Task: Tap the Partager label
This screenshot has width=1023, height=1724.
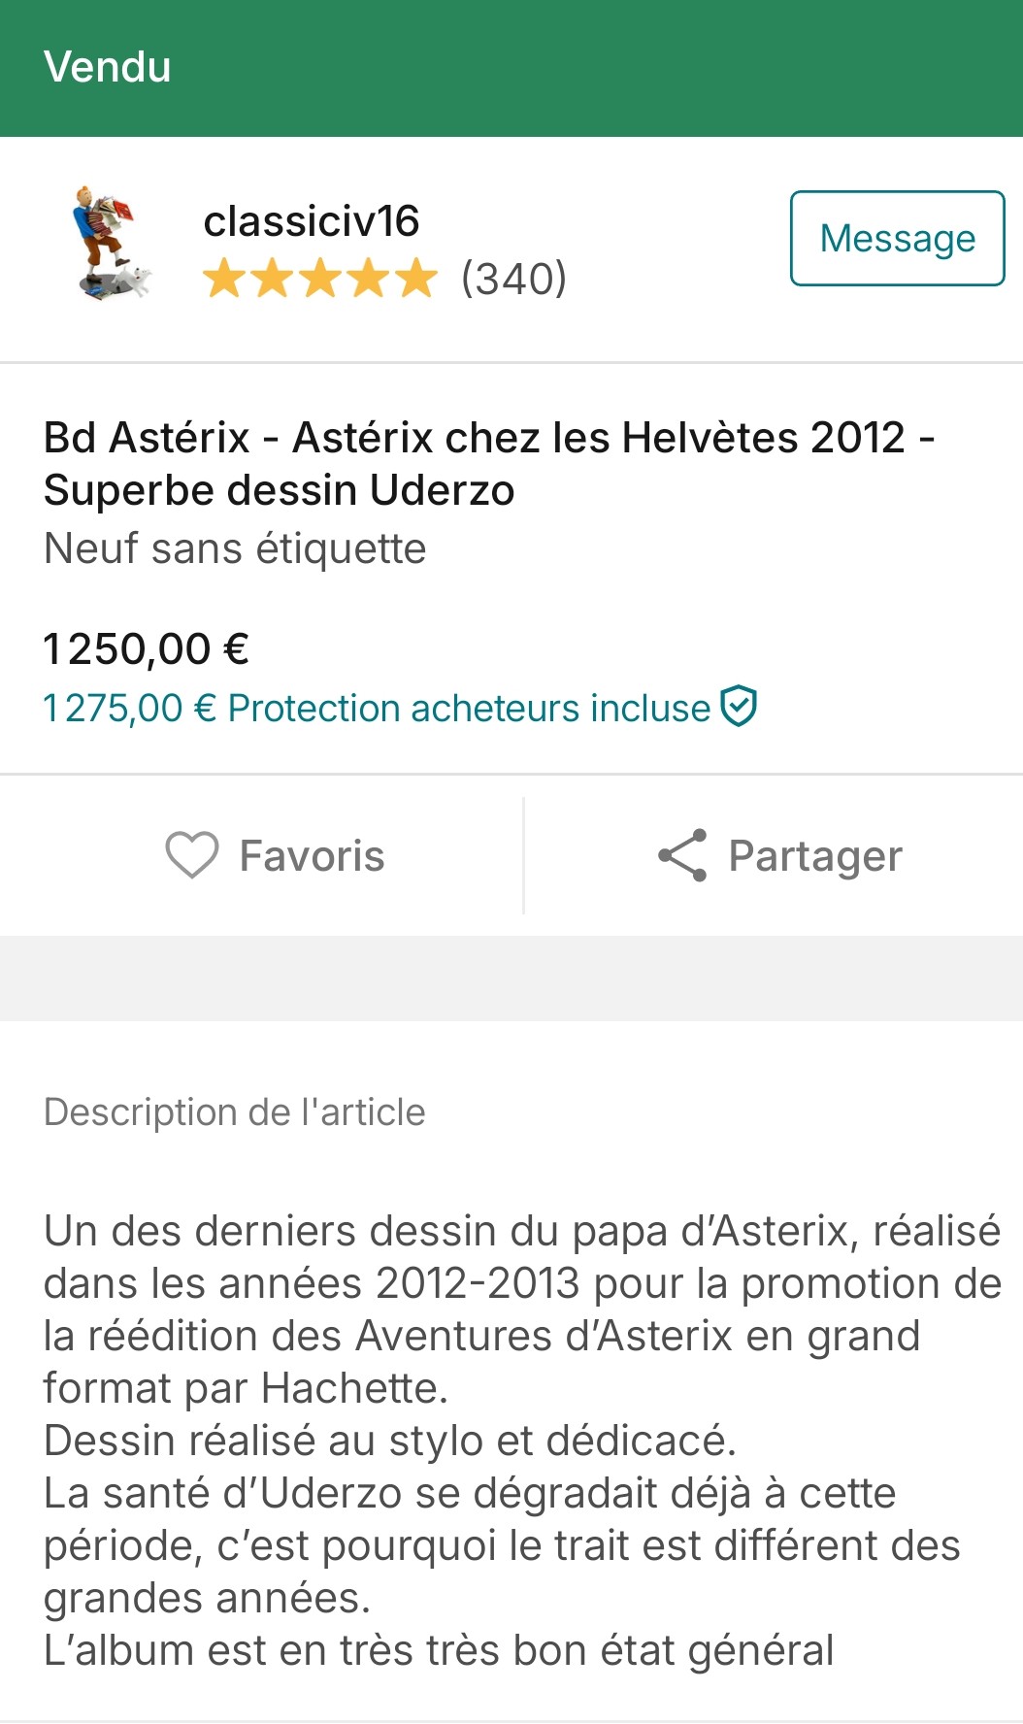Action: 815,856
